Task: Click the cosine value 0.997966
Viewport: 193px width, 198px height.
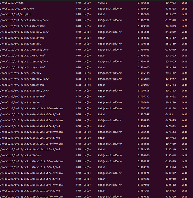Action: 143,103
